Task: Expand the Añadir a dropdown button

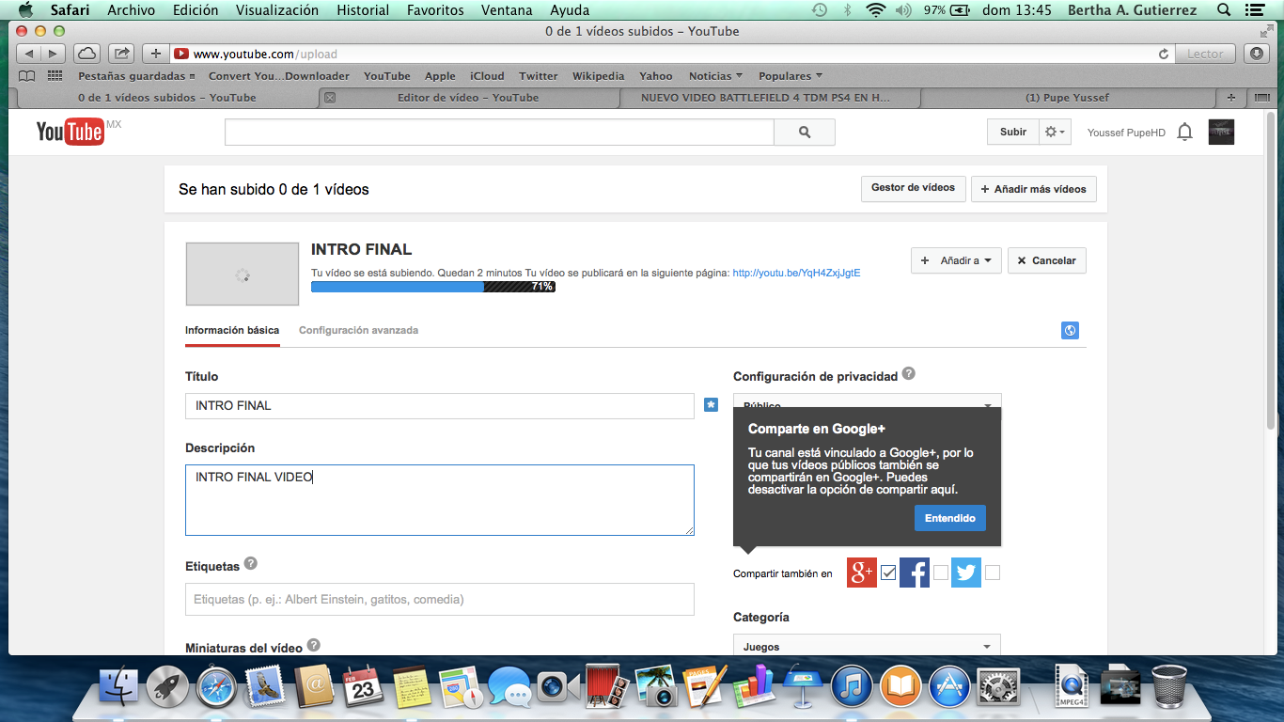Action: tap(956, 260)
